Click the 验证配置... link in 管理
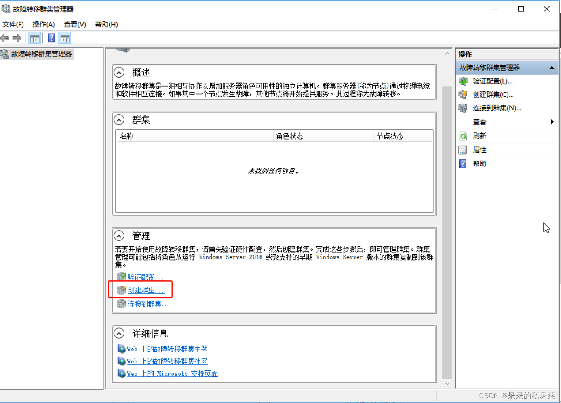This screenshot has height=403, width=561. click(146, 277)
